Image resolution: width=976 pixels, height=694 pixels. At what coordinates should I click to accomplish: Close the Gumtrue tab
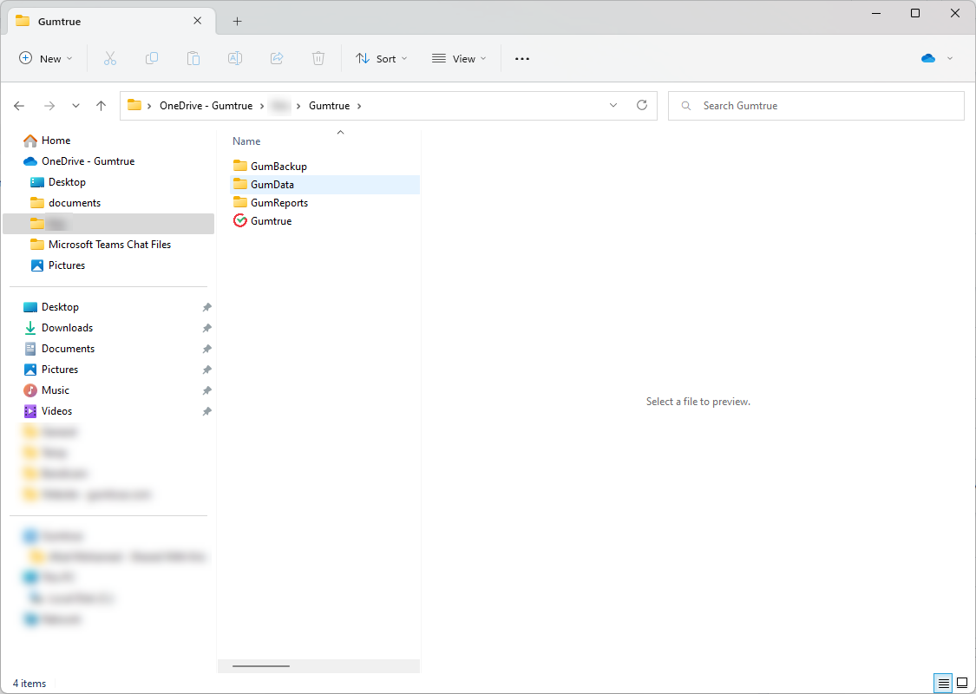tap(197, 21)
